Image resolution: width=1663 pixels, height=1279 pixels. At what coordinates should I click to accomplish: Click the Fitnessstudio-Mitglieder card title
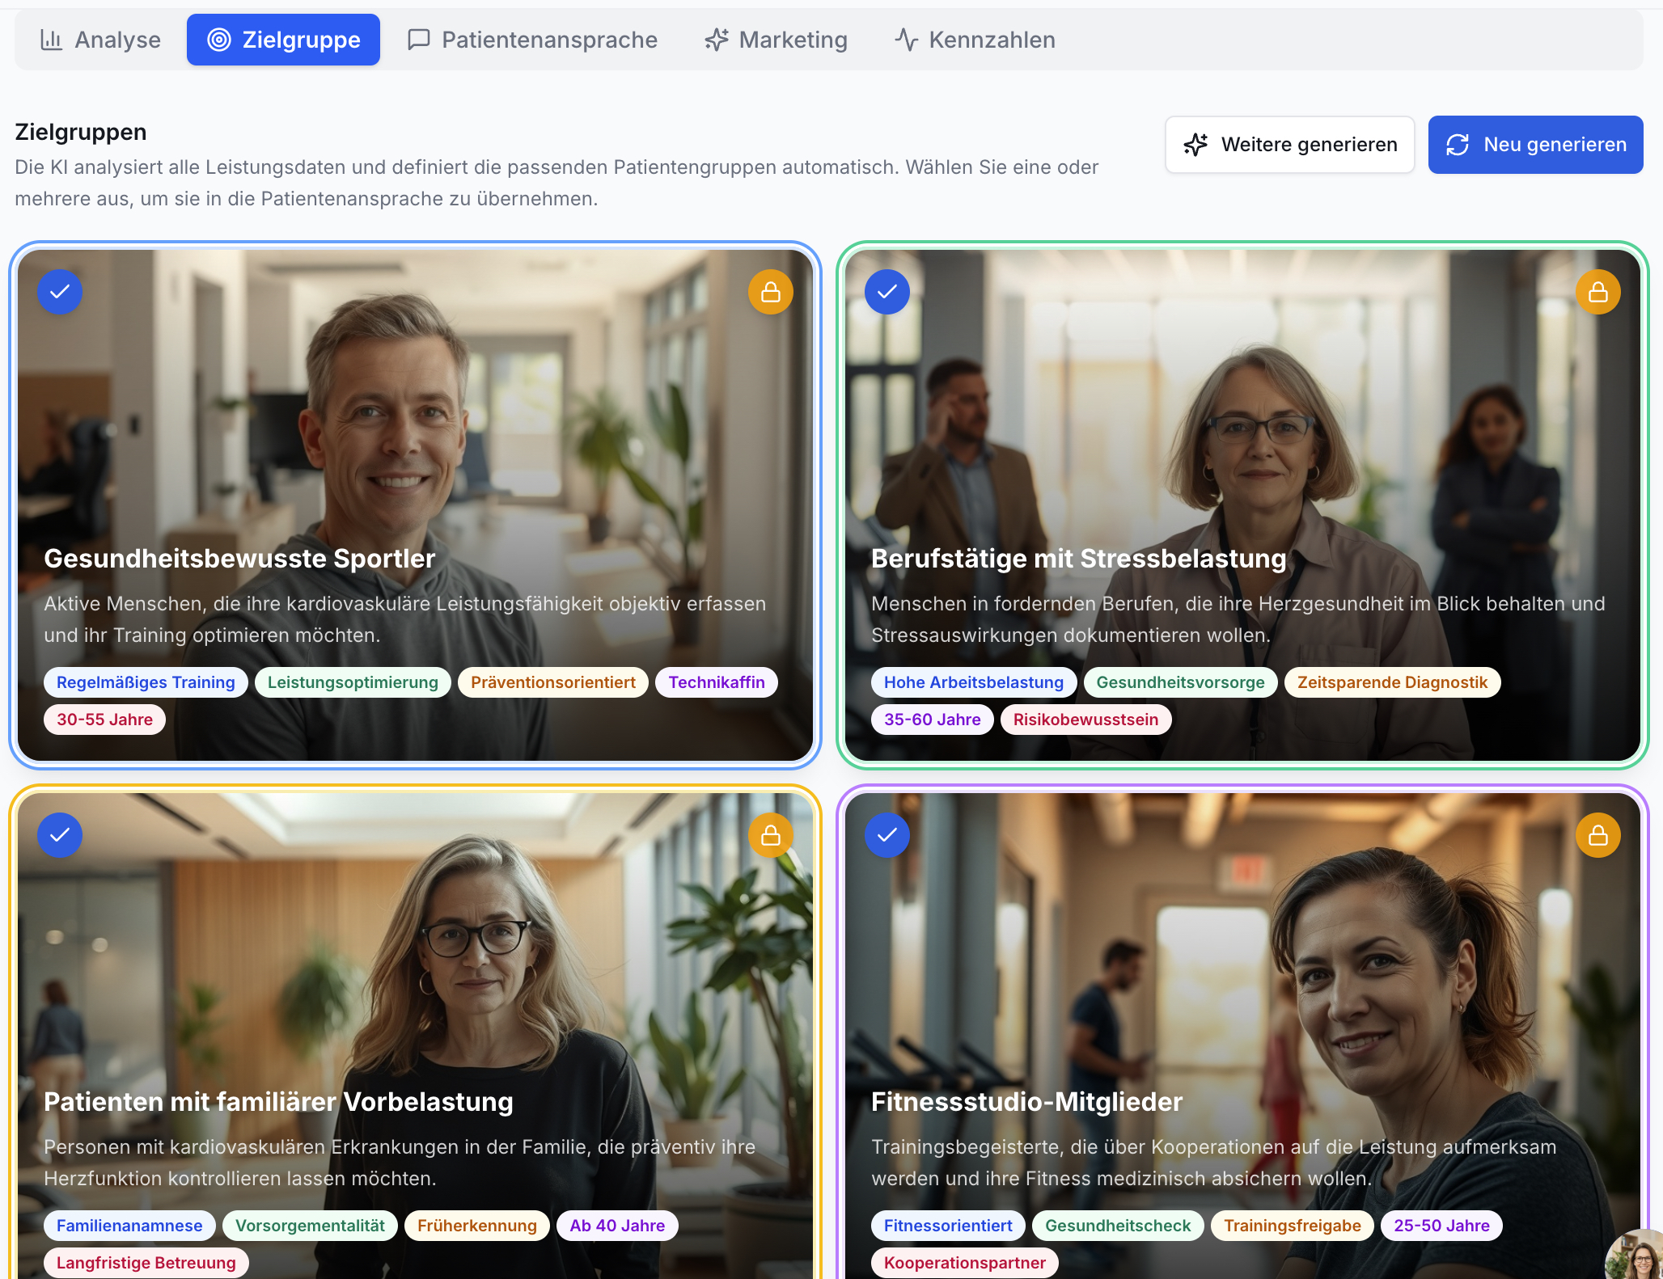(1026, 1102)
